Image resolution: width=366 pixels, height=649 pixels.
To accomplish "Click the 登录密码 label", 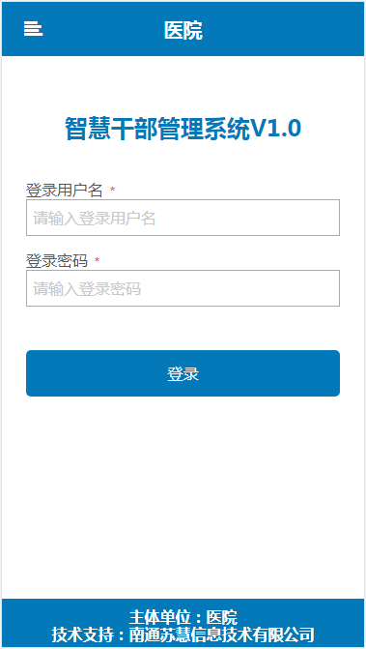I will [57, 261].
